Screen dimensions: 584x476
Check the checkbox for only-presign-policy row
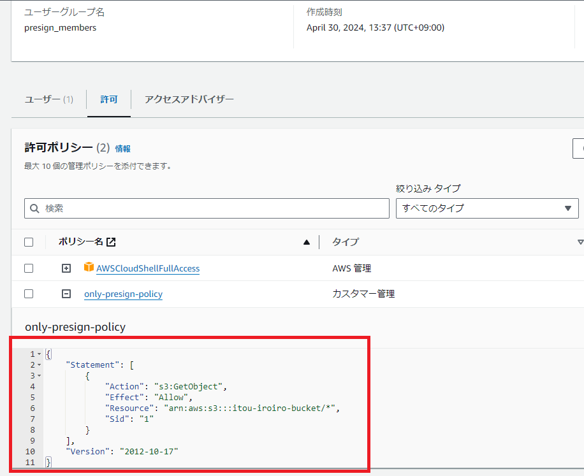[29, 293]
